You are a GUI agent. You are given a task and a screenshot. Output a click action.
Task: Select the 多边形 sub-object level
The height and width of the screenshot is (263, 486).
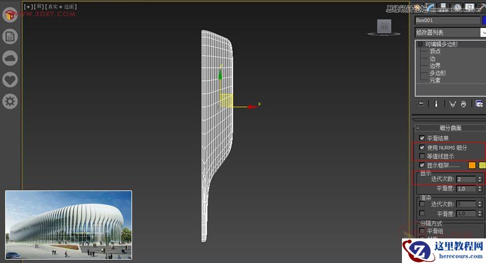437,73
